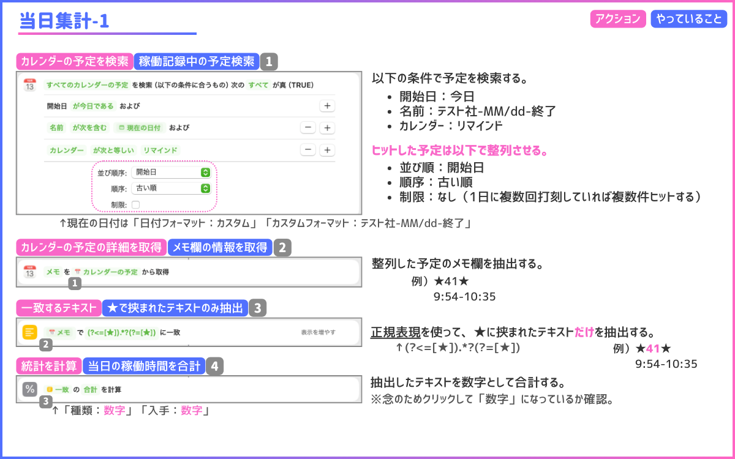This screenshot has height=459, width=735.
Task: Click the 当日の稼働時間を合計 blue label
Action: pyautogui.click(x=144, y=367)
